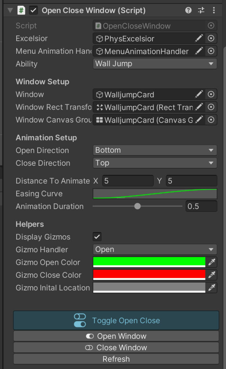Click the Distance To Animate X field
Screen dimensions: 226x369
pyautogui.click(x=128, y=181)
